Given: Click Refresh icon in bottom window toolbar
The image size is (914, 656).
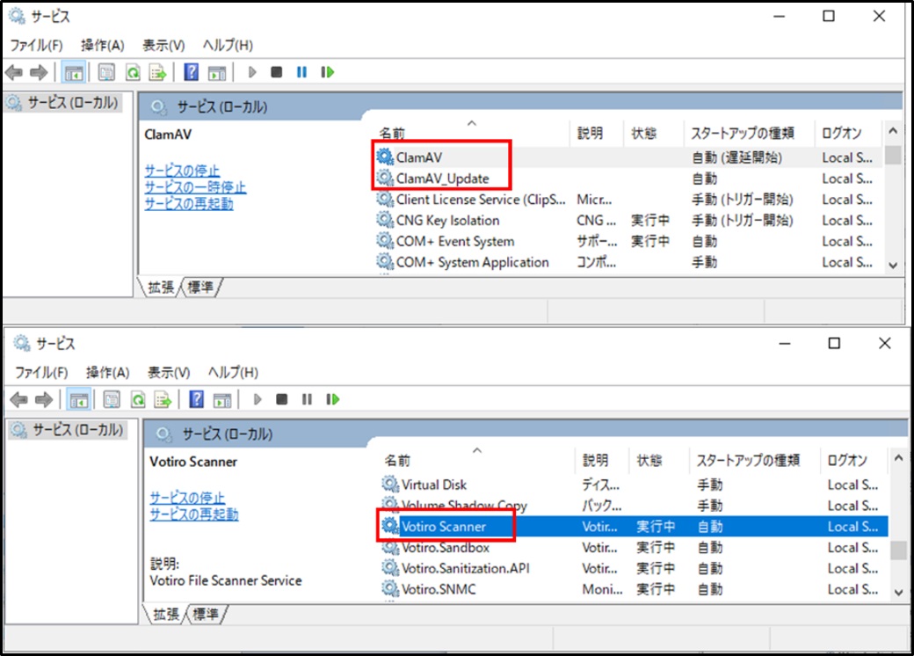Looking at the screenshot, I should [x=138, y=399].
